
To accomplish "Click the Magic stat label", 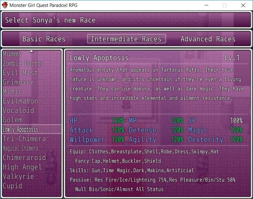I will coord(198,130).
